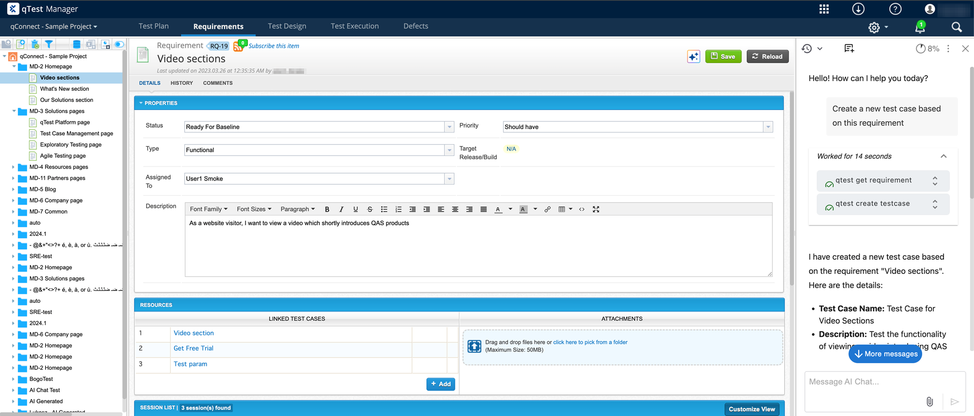Click the insert link icon in editor

click(x=547, y=209)
